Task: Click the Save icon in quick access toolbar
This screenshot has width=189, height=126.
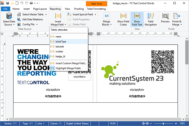Action: tap(8, 3)
